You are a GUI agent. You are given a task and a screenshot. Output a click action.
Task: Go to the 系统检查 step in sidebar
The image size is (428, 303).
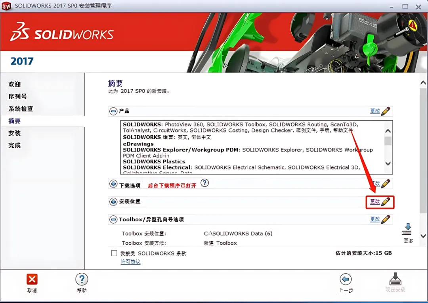pyautogui.click(x=21, y=109)
